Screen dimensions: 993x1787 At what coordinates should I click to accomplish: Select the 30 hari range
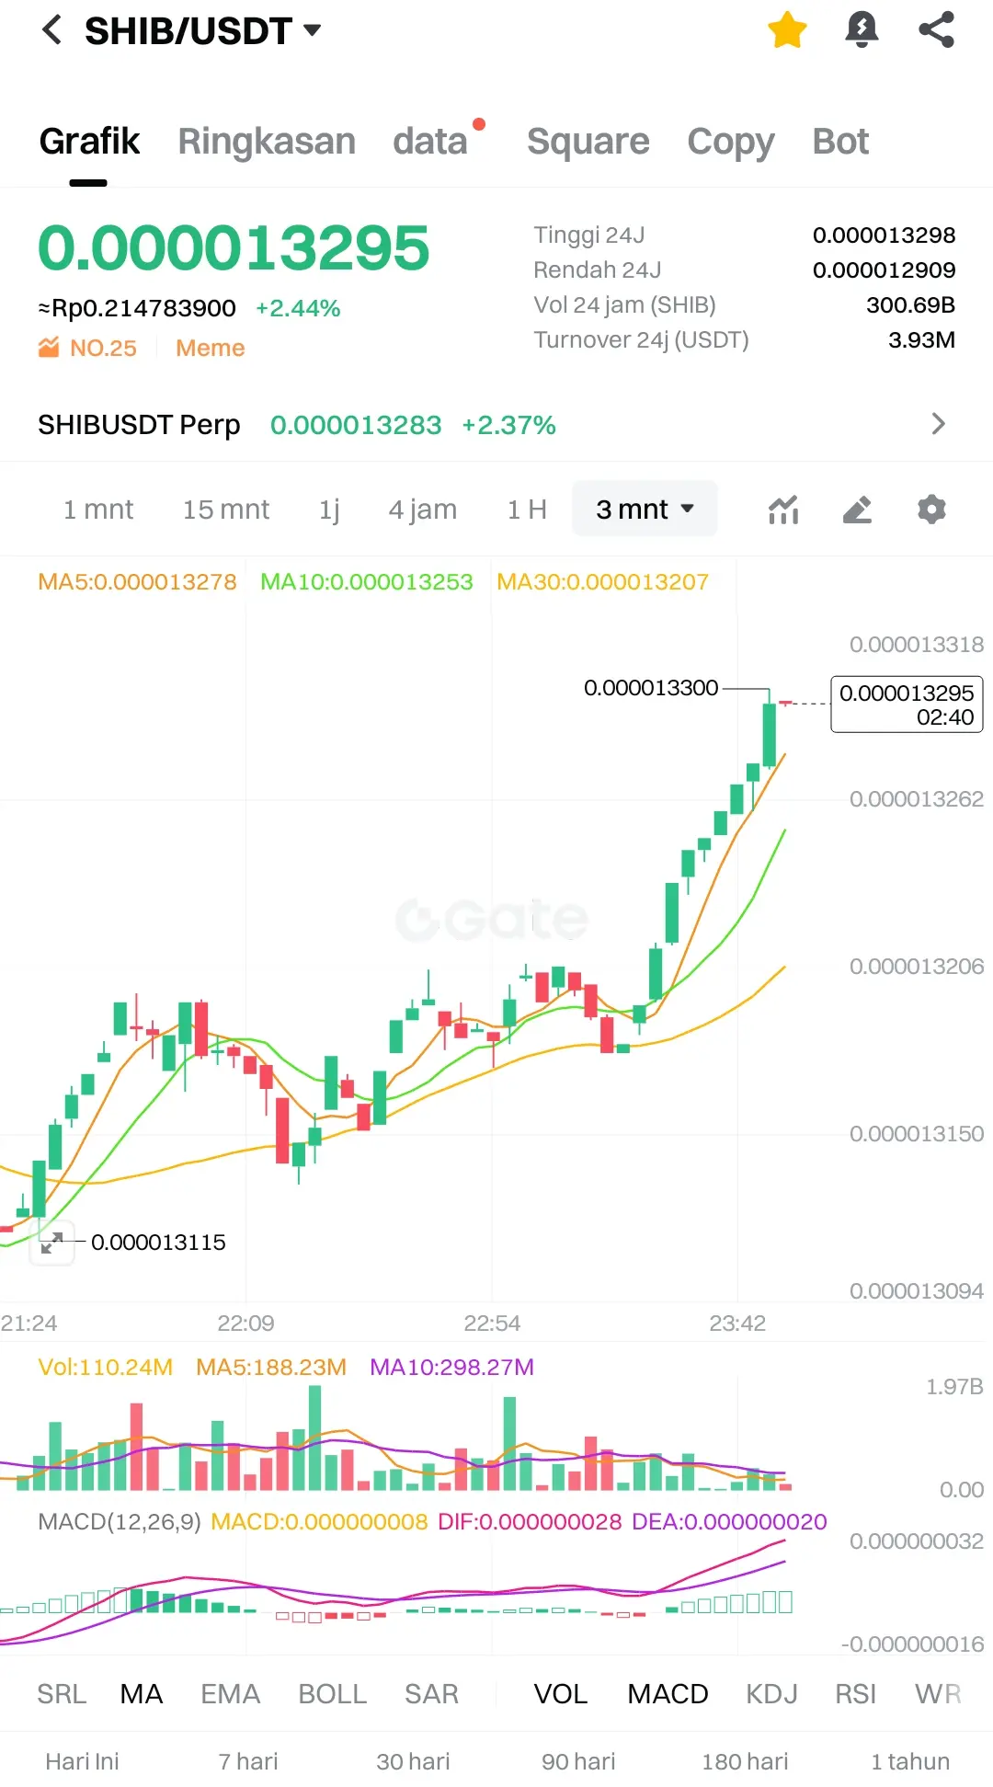(413, 1761)
